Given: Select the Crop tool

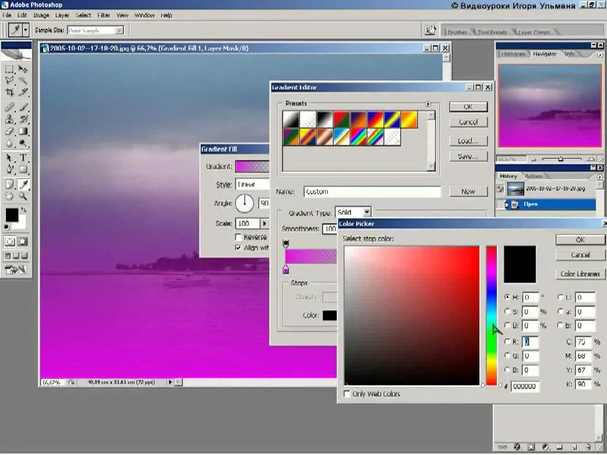Looking at the screenshot, I should point(9,92).
